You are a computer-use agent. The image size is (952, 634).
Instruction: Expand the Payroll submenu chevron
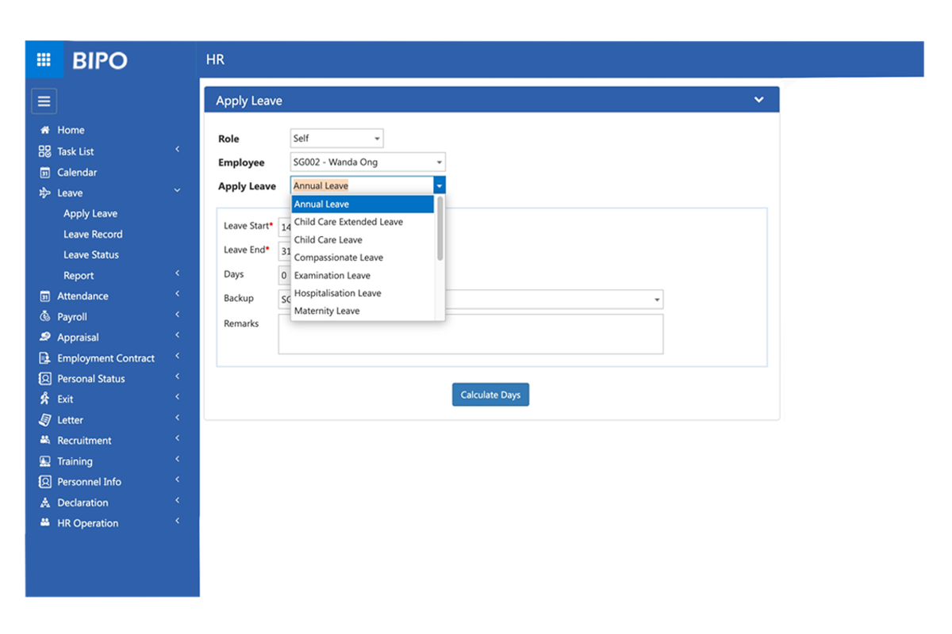pyautogui.click(x=178, y=315)
